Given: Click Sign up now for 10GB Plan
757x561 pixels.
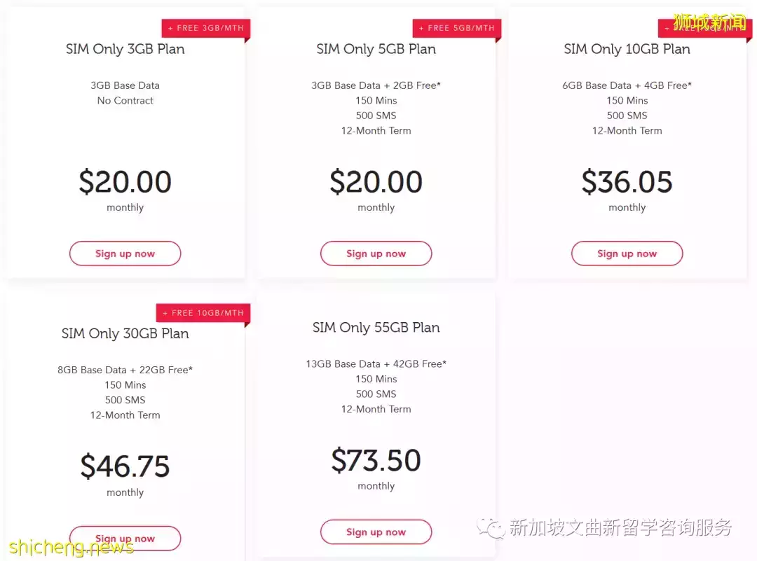Looking at the screenshot, I should (627, 254).
